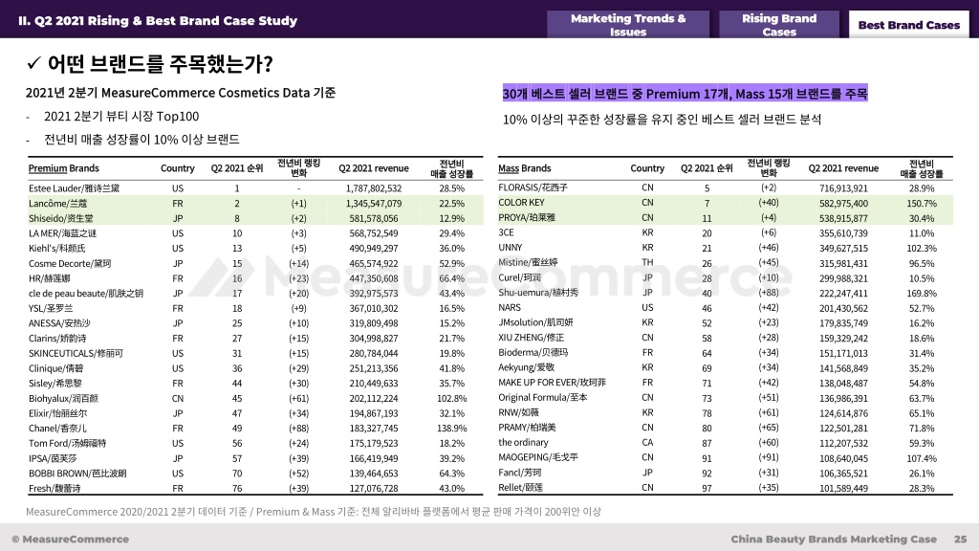Switch to the Rising Brand Cases tab
Screen dimensions: 979x551
click(x=779, y=25)
